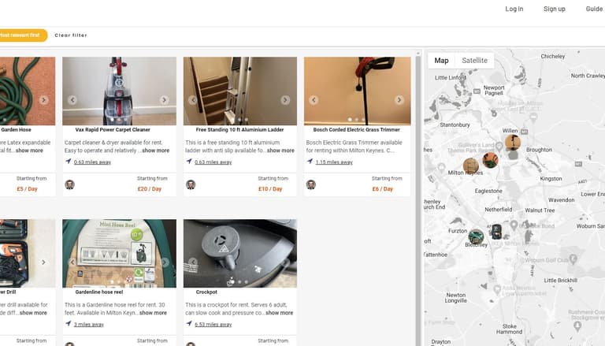The height and width of the screenshot is (346, 605).
Task: Show previous photo of Aluminium Ladder listing
Action: pos(193,100)
